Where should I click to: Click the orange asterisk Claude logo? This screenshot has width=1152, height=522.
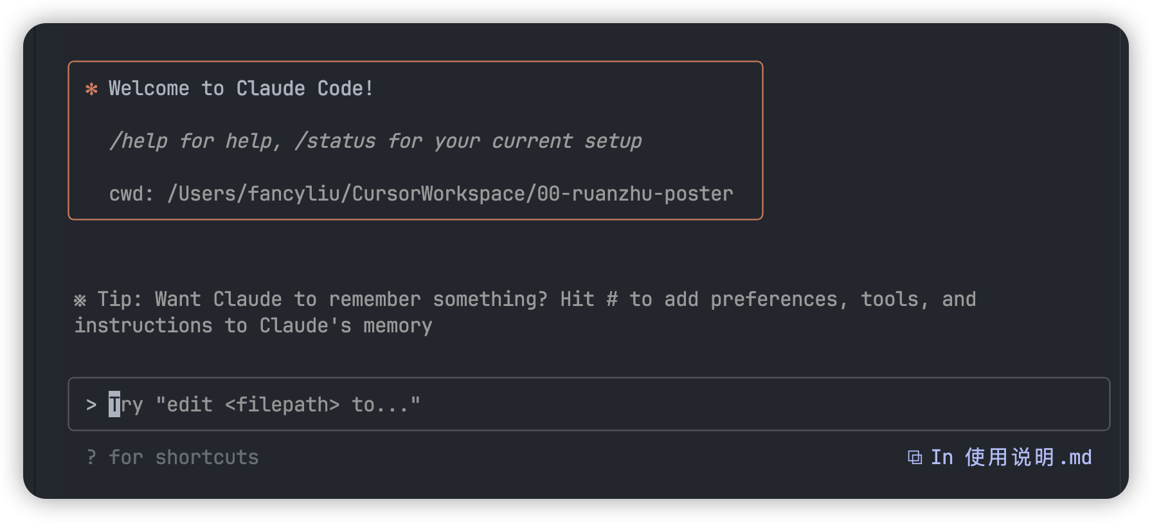pyautogui.click(x=91, y=89)
